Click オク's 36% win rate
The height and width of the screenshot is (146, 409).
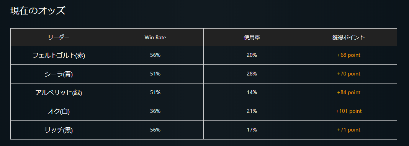tap(155, 111)
